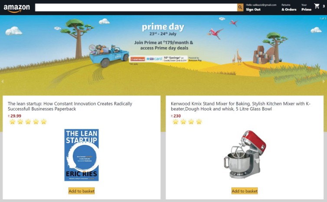The width and height of the screenshot is (327, 202).
Task: Click the fifth star of Lean Startup rating
Action: 44,122
